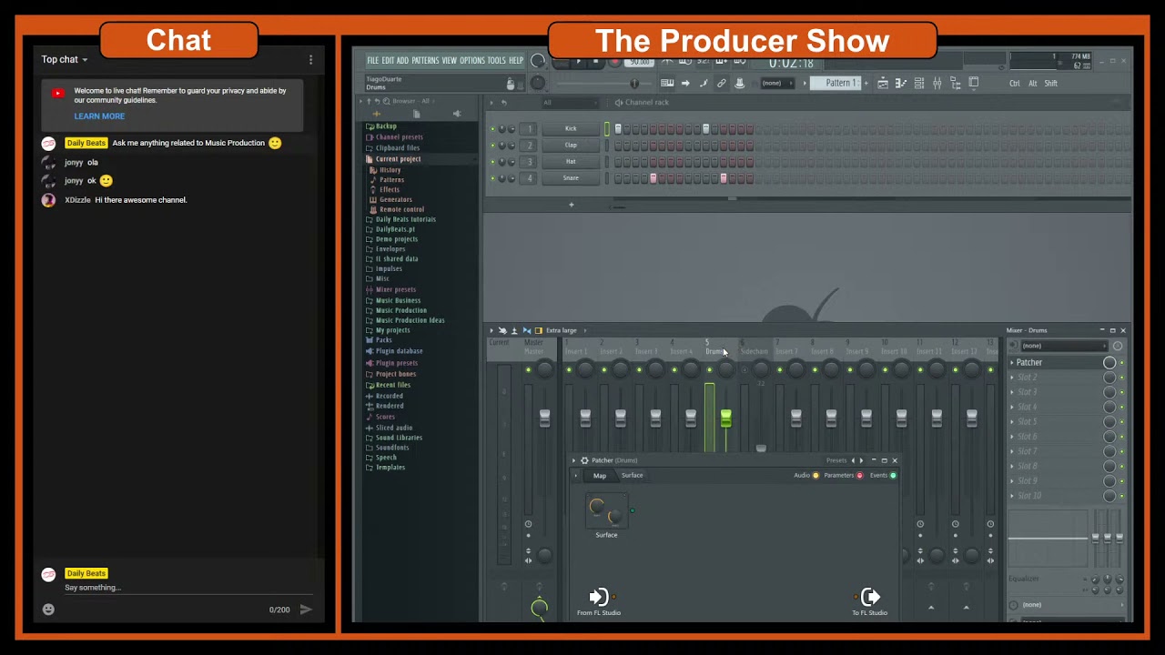1165x655 pixels.
Task: Toggle the Browser view toolbar icon
Action: point(955,84)
